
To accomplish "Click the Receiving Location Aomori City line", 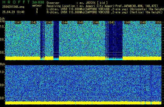I will tap(102, 6).
